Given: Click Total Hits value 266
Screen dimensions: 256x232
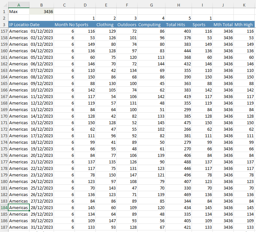Looking at the screenshot, I should [179, 129].
